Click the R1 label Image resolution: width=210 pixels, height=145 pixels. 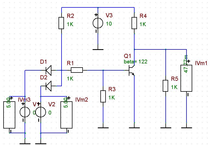(x=70, y=63)
